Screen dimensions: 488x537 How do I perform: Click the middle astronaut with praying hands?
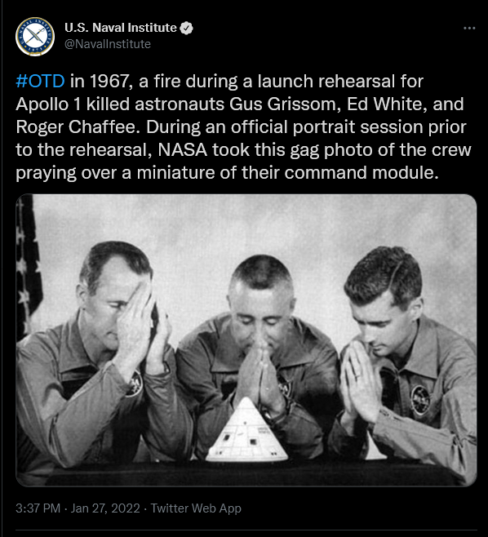click(259, 353)
